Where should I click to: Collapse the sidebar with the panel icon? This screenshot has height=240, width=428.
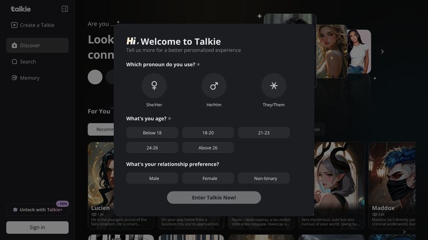pos(65,9)
